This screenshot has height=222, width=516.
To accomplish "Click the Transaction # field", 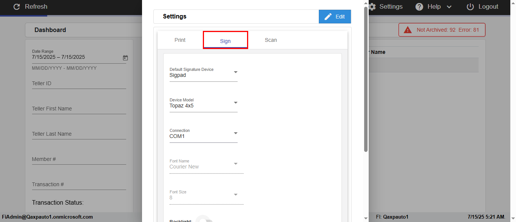I will point(79,185).
